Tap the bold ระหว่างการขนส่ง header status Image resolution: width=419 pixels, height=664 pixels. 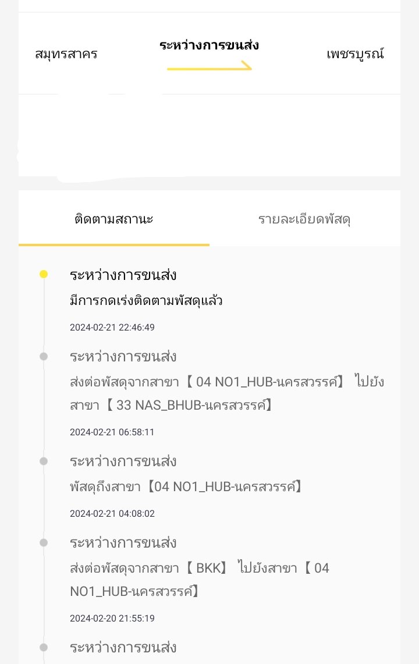pyautogui.click(x=210, y=45)
